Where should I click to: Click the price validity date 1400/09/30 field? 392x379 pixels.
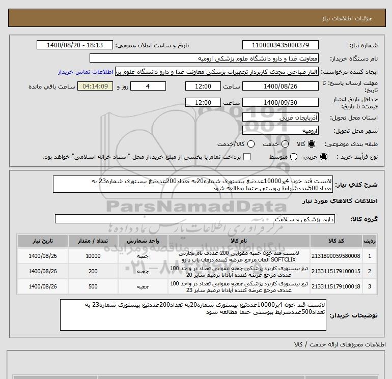tap(280, 102)
